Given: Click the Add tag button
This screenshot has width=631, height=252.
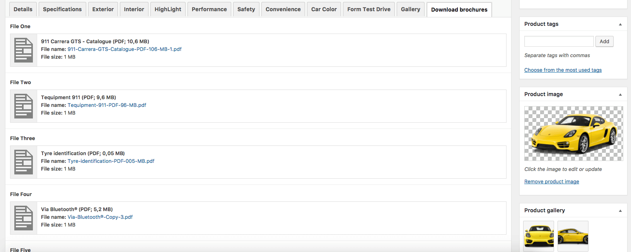Looking at the screenshot, I should (x=604, y=41).
